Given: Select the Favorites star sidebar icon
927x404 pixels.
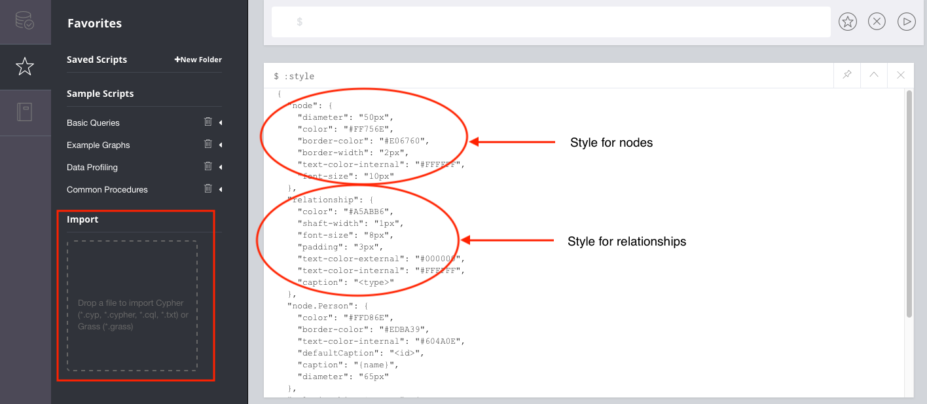Looking at the screenshot, I should (25, 66).
